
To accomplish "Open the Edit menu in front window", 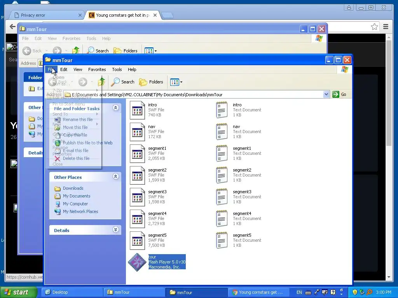I will pyautogui.click(x=64, y=69).
